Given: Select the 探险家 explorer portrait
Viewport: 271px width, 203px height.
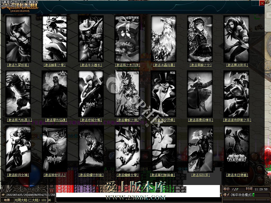Looking at the screenshot, I should [x=200, y=149].
